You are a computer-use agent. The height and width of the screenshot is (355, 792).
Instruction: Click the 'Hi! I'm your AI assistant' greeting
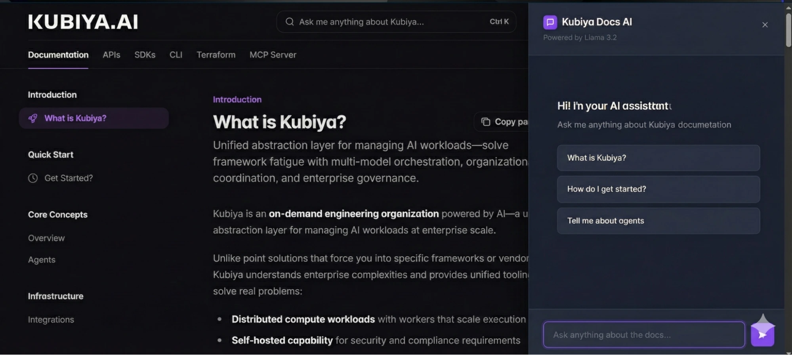pos(615,106)
